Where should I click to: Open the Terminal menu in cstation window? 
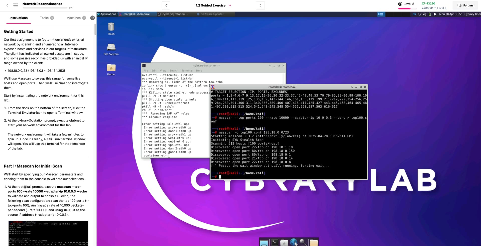pos(187,71)
